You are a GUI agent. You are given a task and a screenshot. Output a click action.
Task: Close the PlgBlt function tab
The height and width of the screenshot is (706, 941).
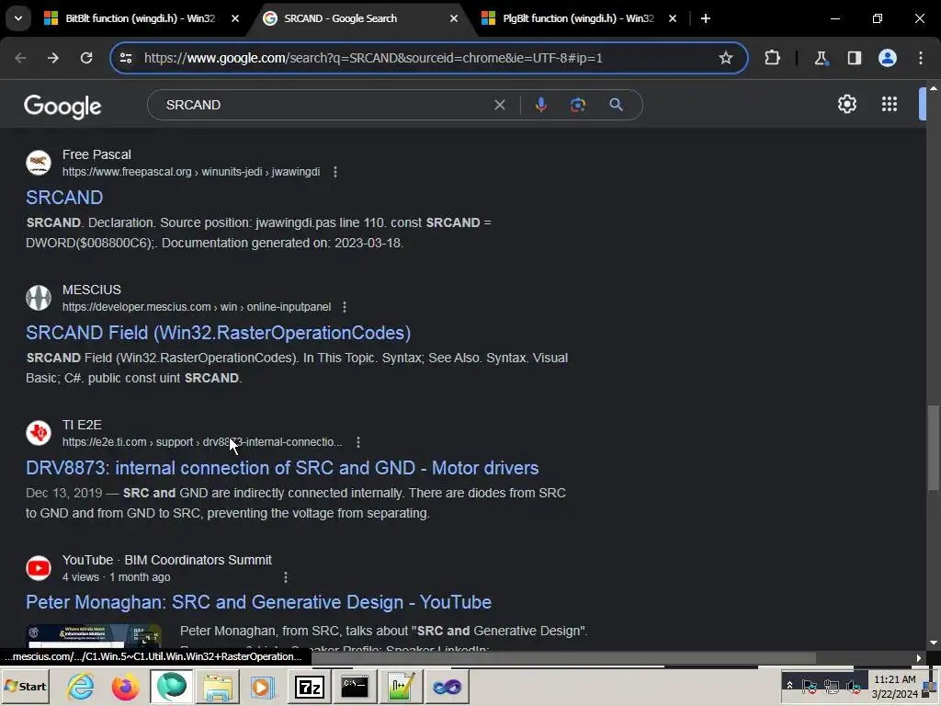[x=672, y=18]
